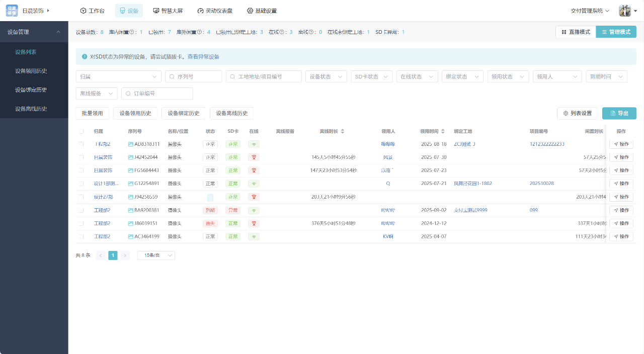The image size is (644, 354).
Task: Open user avatar menu in top right
Action: 624,11
